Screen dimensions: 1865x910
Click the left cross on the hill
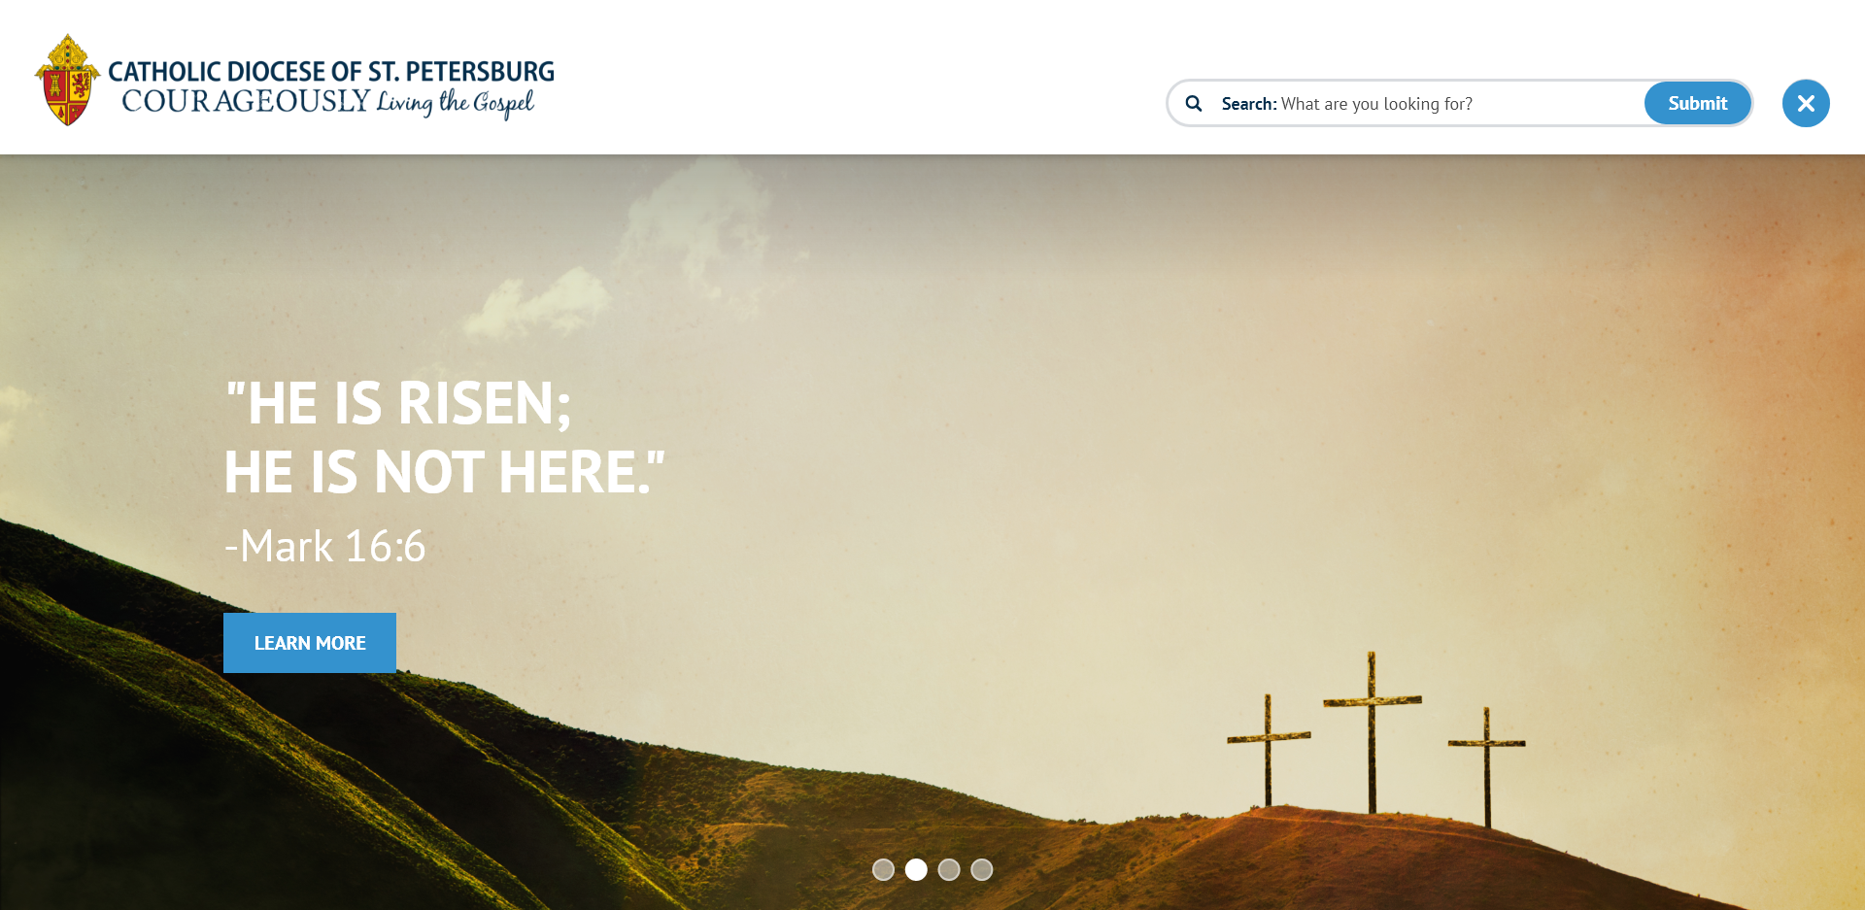1268,749
